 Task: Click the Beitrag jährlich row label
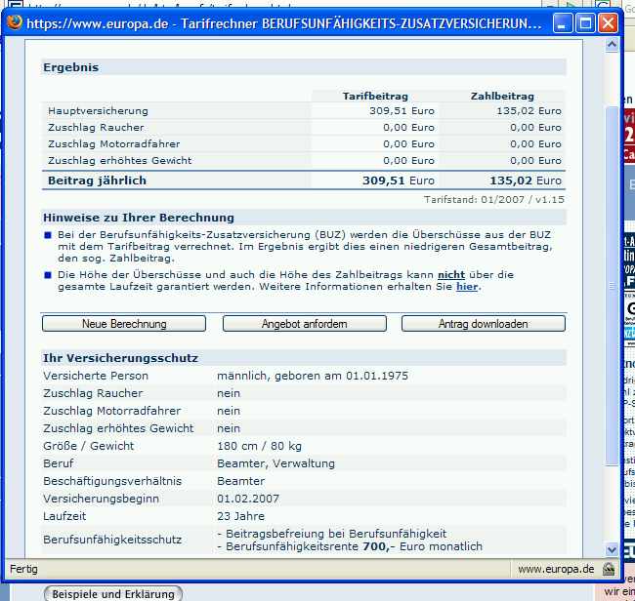click(x=97, y=180)
